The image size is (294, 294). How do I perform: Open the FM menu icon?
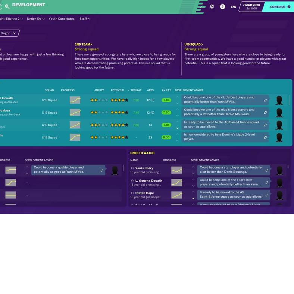(233, 7)
